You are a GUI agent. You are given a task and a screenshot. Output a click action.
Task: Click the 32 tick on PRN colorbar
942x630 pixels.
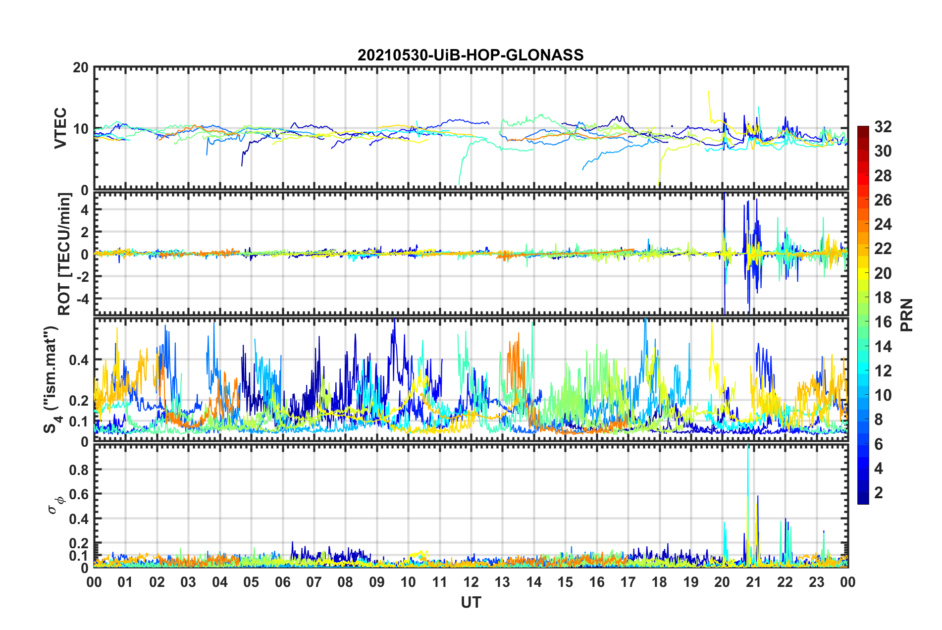pos(883,127)
